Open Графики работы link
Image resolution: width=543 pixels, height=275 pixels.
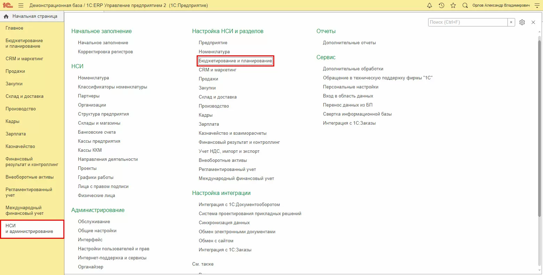pyautogui.click(x=96, y=178)
